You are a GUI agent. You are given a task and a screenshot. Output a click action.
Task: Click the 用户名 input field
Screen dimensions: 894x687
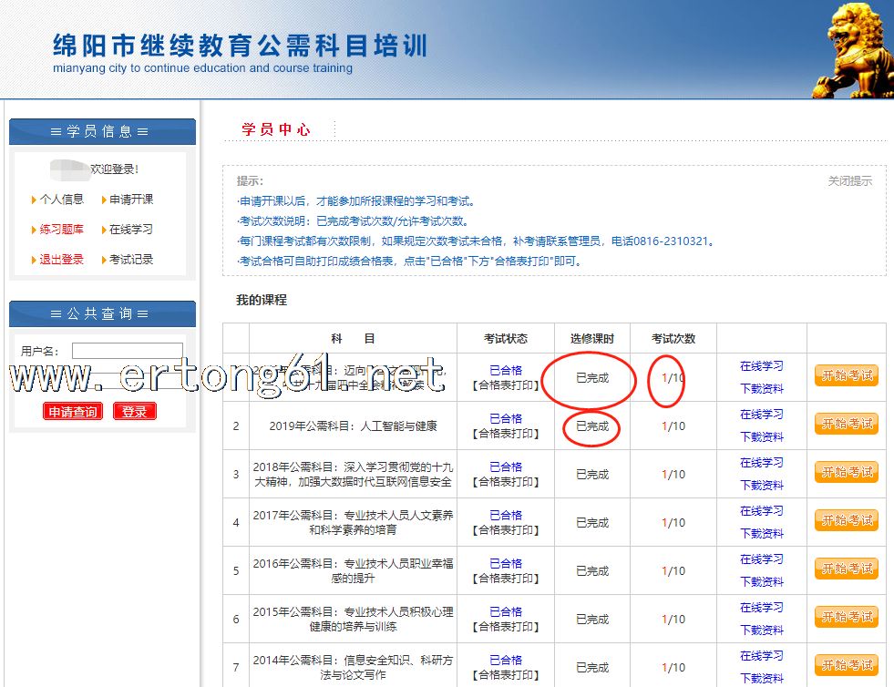[128, 351]
